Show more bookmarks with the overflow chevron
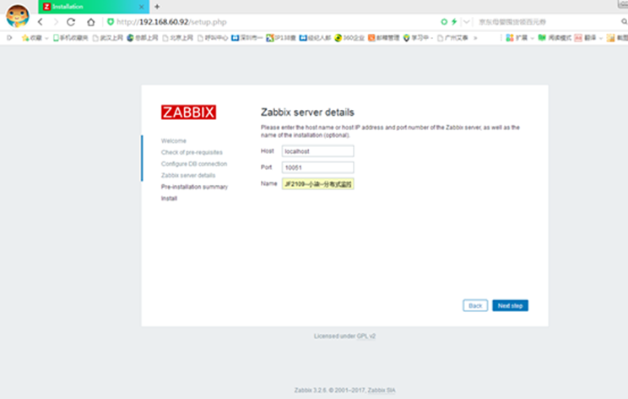Image resolution: width=628 pixels, height=399 pixels. 475,38
